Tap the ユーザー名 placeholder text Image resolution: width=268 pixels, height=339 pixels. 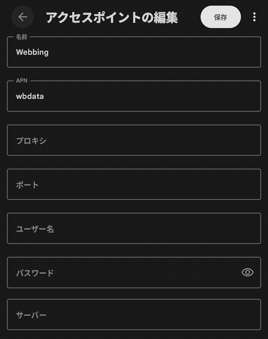[35, 229]
